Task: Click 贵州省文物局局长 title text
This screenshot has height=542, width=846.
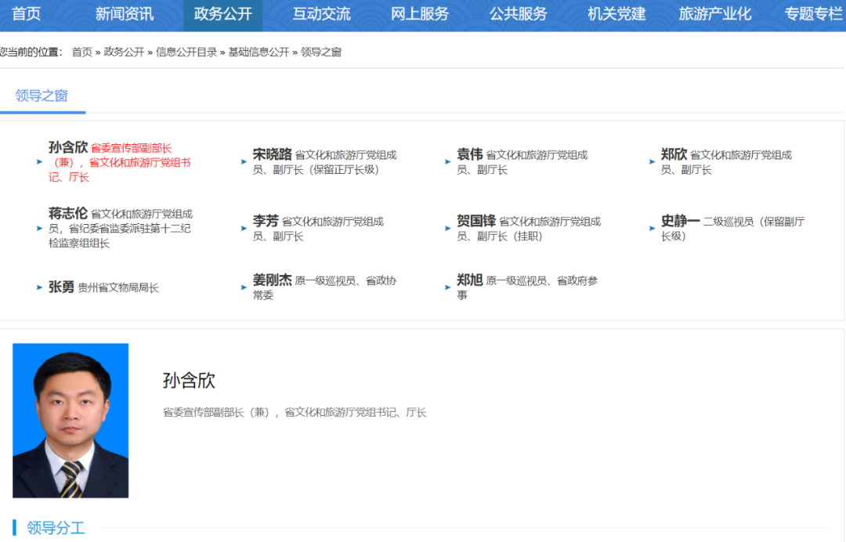Action: (x=118, y=288)
